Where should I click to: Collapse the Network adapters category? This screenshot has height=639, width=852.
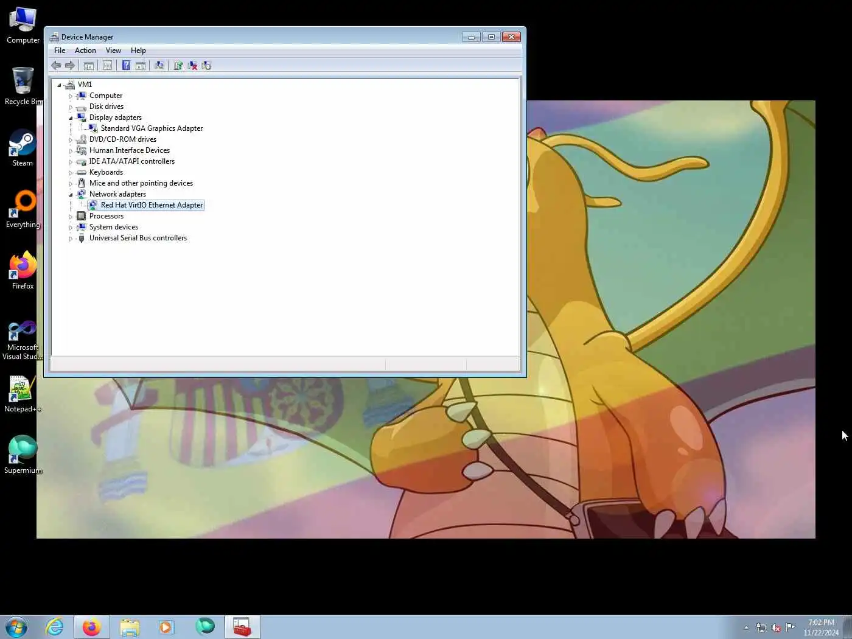pyautogui.click(x=71, y=195)
